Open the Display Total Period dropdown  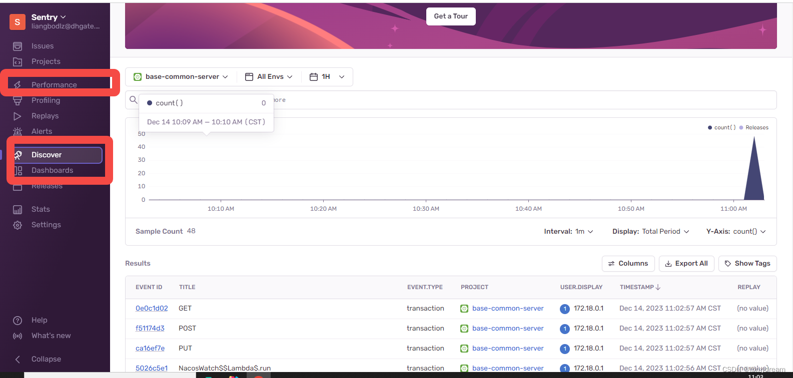[651, 232]
